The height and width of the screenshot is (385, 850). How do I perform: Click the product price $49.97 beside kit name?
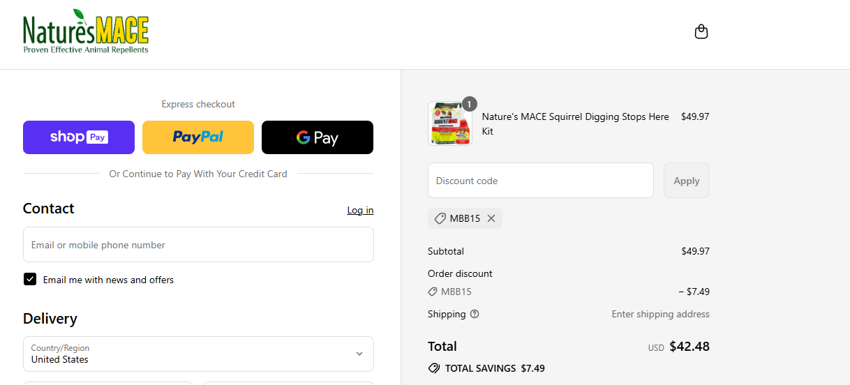695,116
